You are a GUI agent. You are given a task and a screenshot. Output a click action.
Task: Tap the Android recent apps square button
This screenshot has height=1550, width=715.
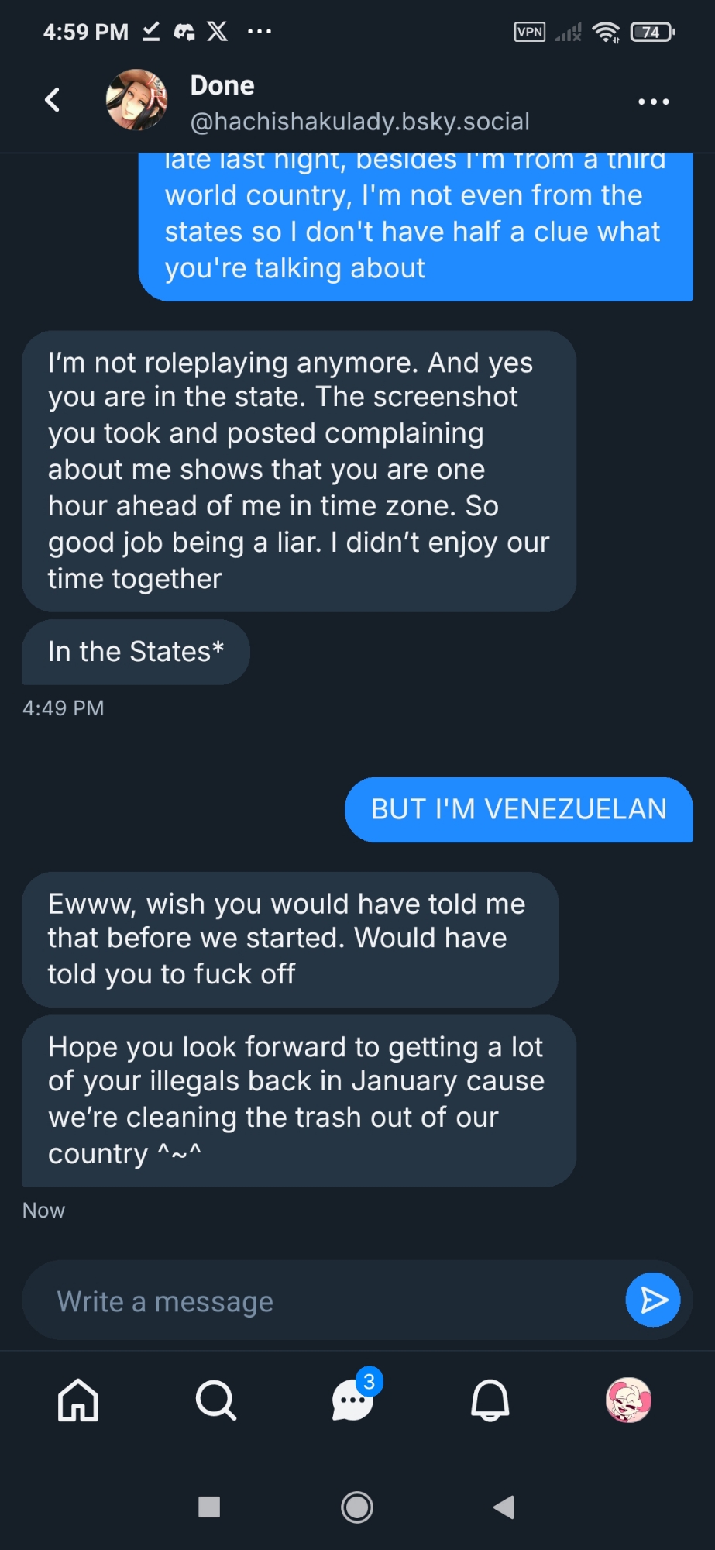click(x=209, y=1507)
